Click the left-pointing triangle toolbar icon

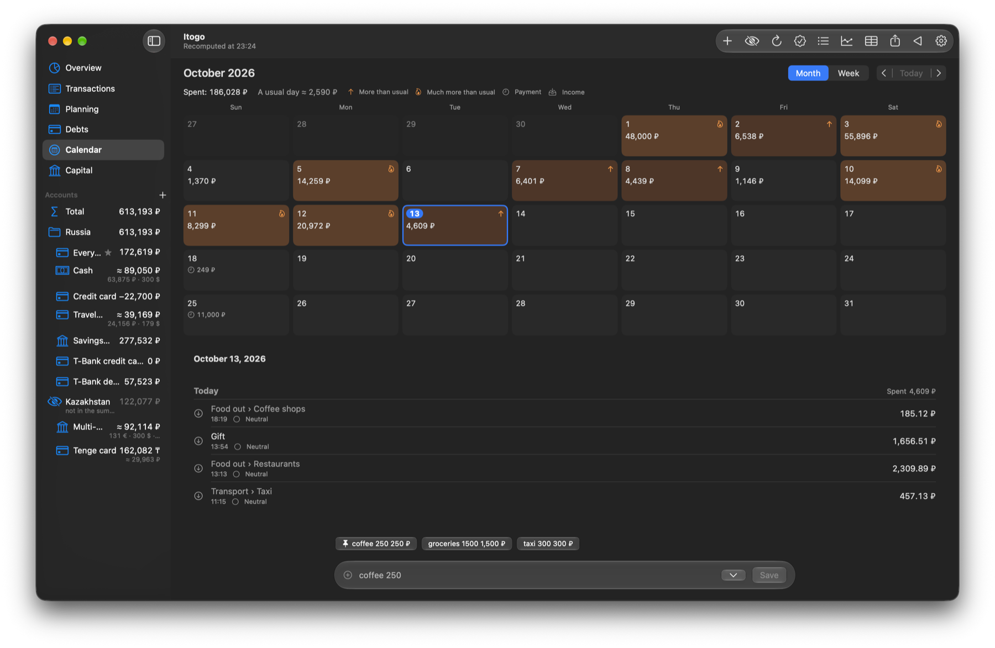point(918,41)
